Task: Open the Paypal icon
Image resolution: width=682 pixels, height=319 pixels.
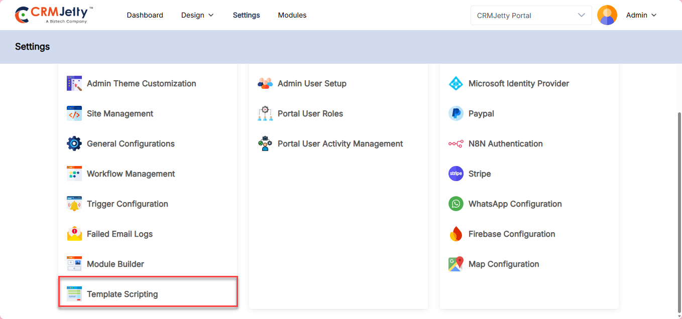Action: (456, 113)
